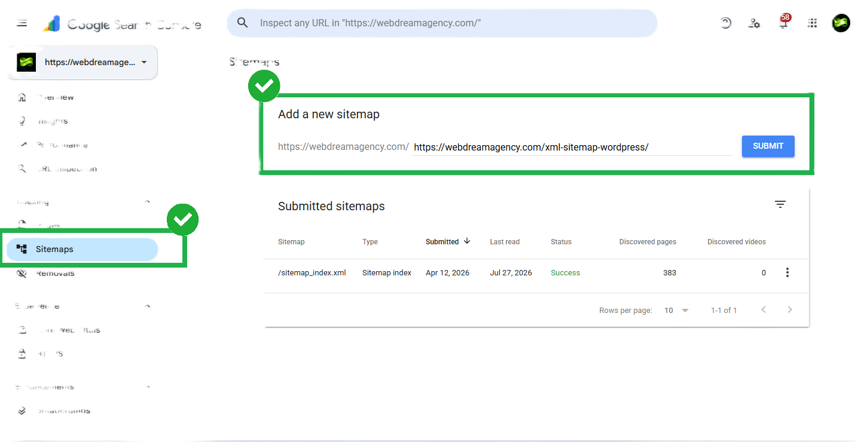Click the Sitemap index type cell

click(x=387, y=273)
